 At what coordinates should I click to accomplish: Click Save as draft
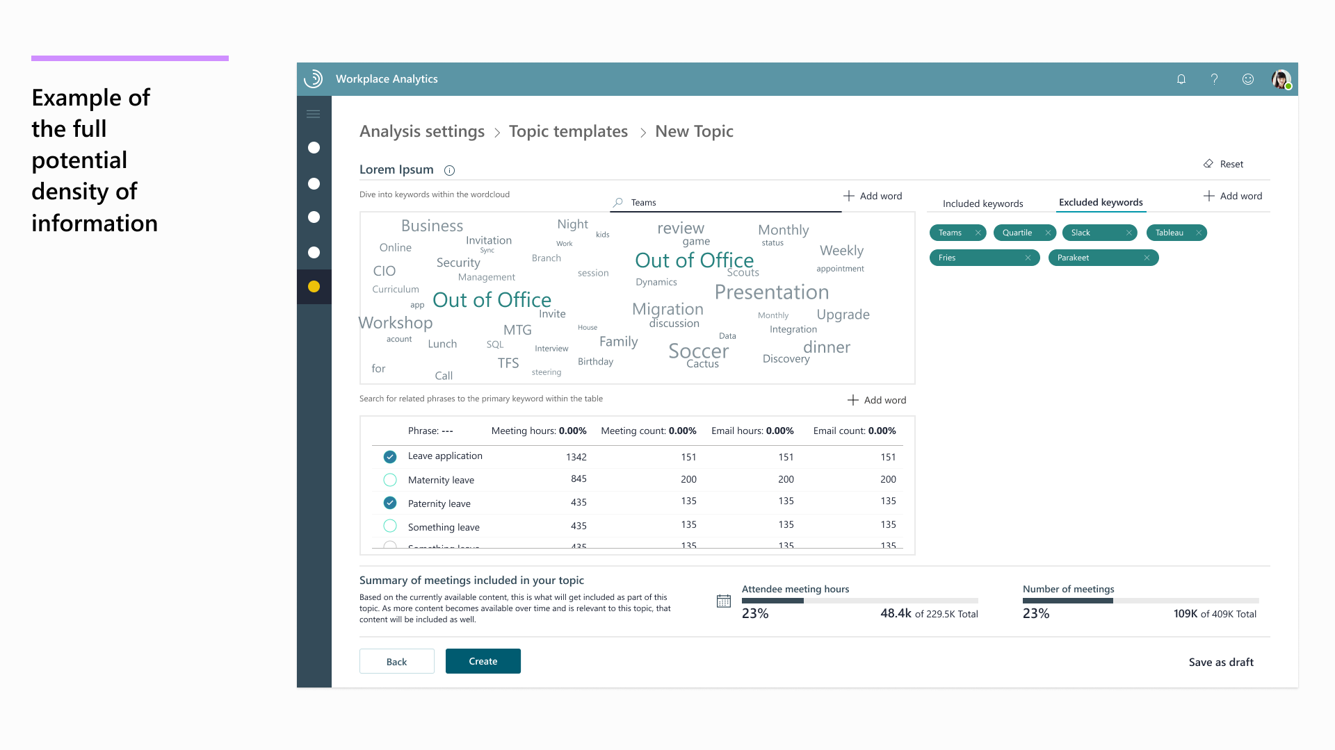[x=1220, y=662]
